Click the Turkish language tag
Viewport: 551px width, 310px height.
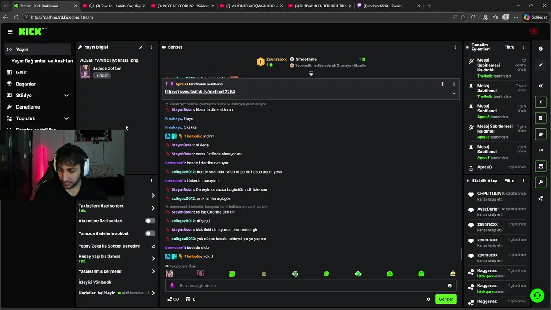102,75
